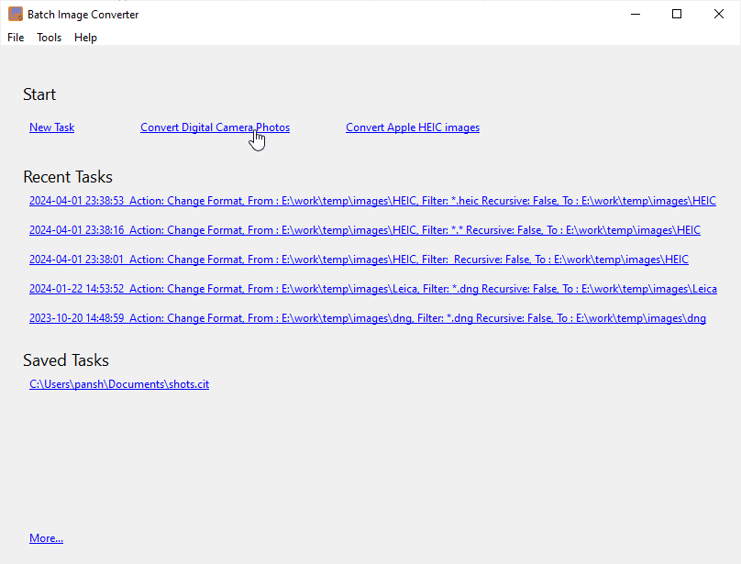Maximize the application window
741x564 pixels.
677,14
